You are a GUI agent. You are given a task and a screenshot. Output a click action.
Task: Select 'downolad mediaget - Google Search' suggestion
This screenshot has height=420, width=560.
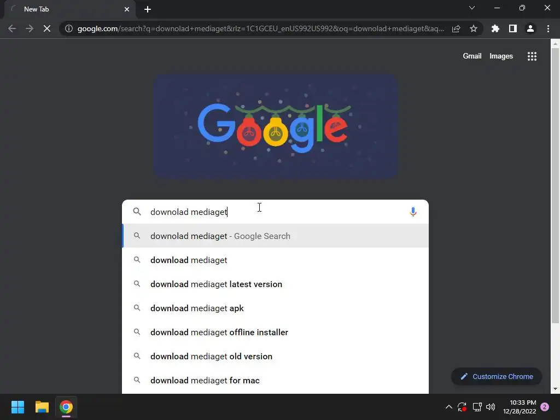click(x=276, y=236)
